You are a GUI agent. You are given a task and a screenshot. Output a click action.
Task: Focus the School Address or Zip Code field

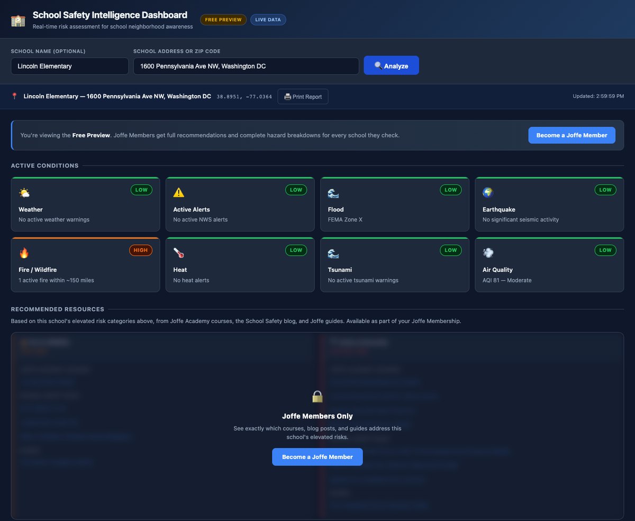click(x=246, y=66)
